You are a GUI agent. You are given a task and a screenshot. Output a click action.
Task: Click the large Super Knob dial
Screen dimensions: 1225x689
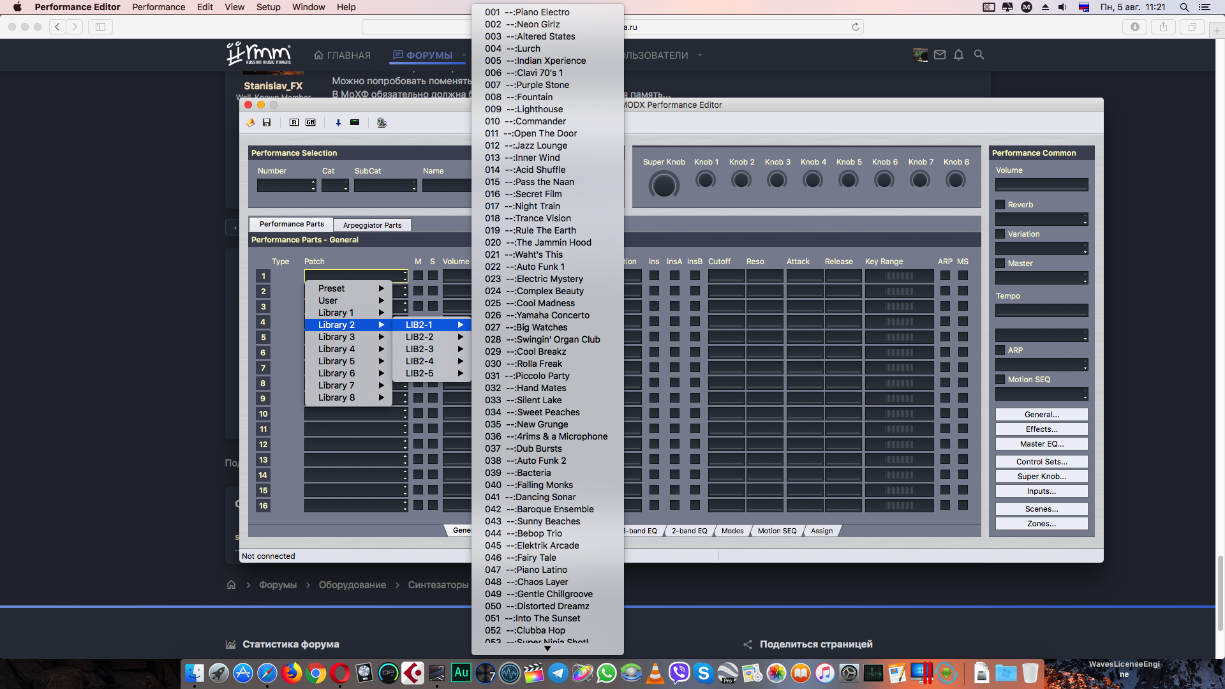coord(664,186)
